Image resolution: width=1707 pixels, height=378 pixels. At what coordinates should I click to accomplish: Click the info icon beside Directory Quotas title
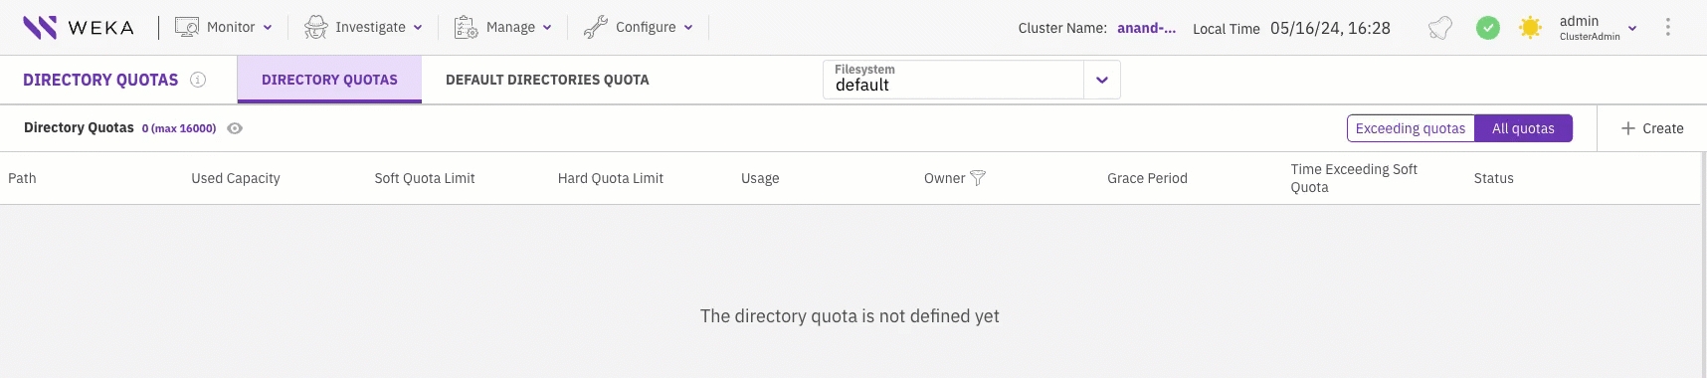[x=198, y=80]
